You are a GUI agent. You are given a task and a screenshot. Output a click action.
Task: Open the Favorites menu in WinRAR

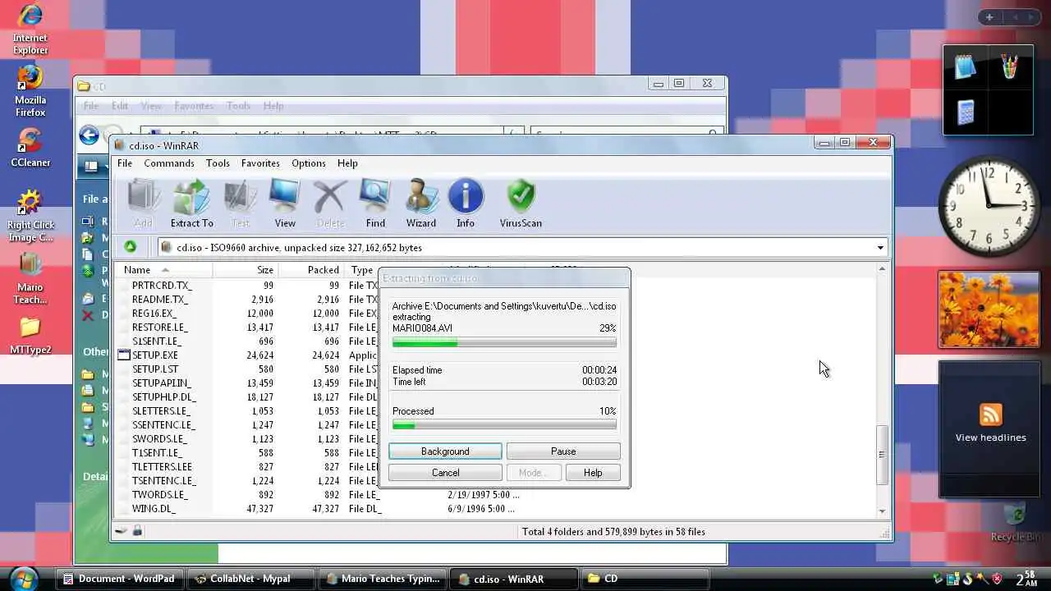pyautogui.click(x=260, y=163)
